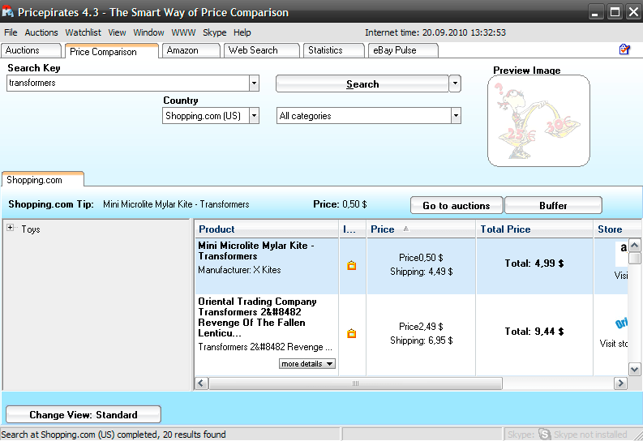Click the horizontal scrollbar right arrow
Screen dimensions: 643x441
[x=620, y=383]
